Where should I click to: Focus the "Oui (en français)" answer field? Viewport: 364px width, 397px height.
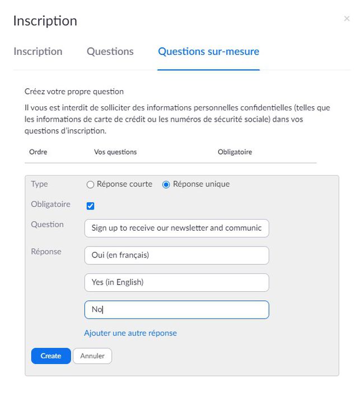[177, 255]
